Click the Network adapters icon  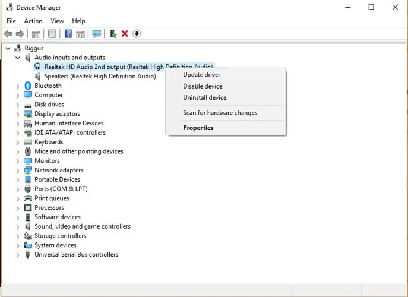27,170
